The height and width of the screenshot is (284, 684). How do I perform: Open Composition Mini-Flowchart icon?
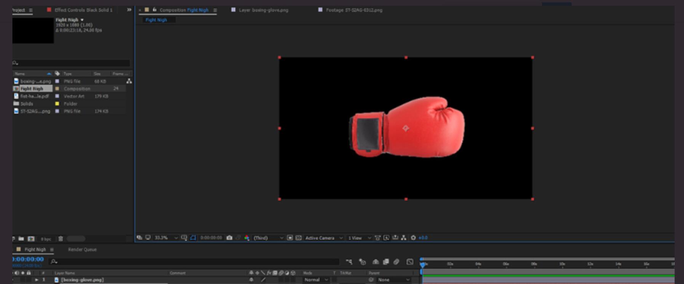coord(349,262)
